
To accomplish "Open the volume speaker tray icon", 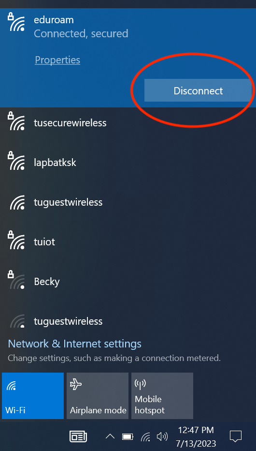I will [x=162, y=437].
